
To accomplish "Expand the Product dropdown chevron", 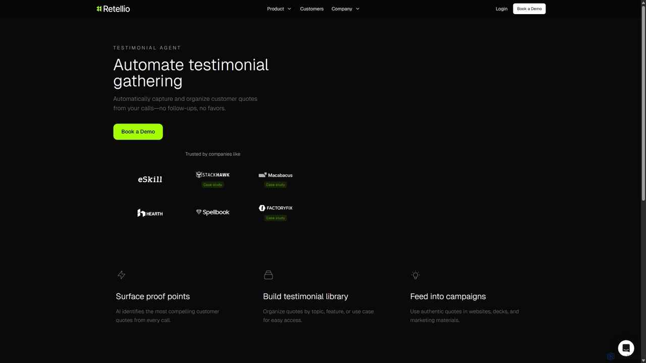I will click(x=289, y=9).
